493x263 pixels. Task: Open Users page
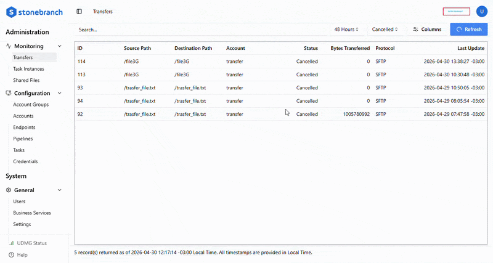(x=19, y=201)
